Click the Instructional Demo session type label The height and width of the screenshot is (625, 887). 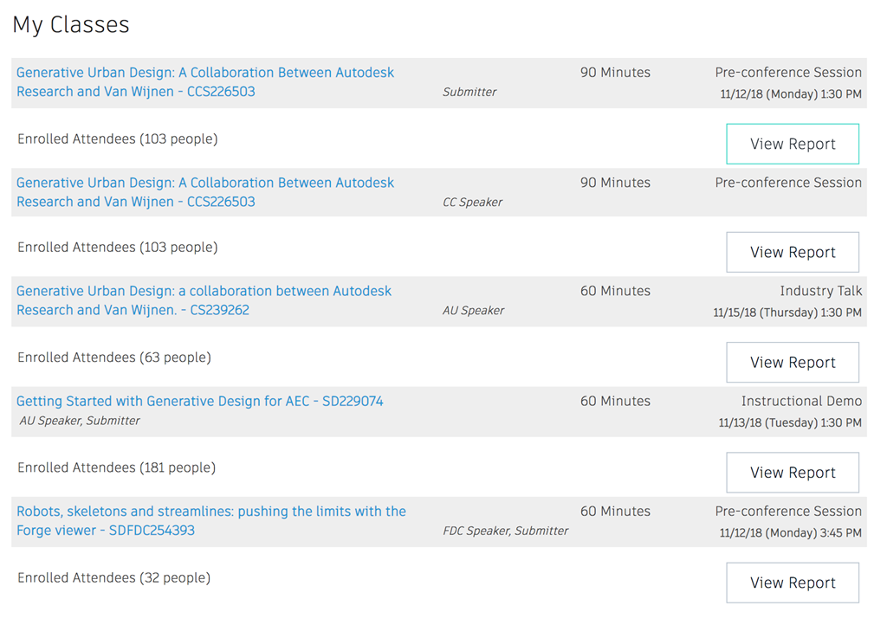pyautogui.click(x=801, y=401)
